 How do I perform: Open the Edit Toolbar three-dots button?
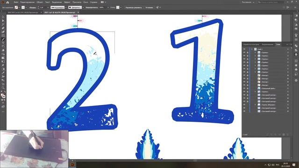coord(3,112)
